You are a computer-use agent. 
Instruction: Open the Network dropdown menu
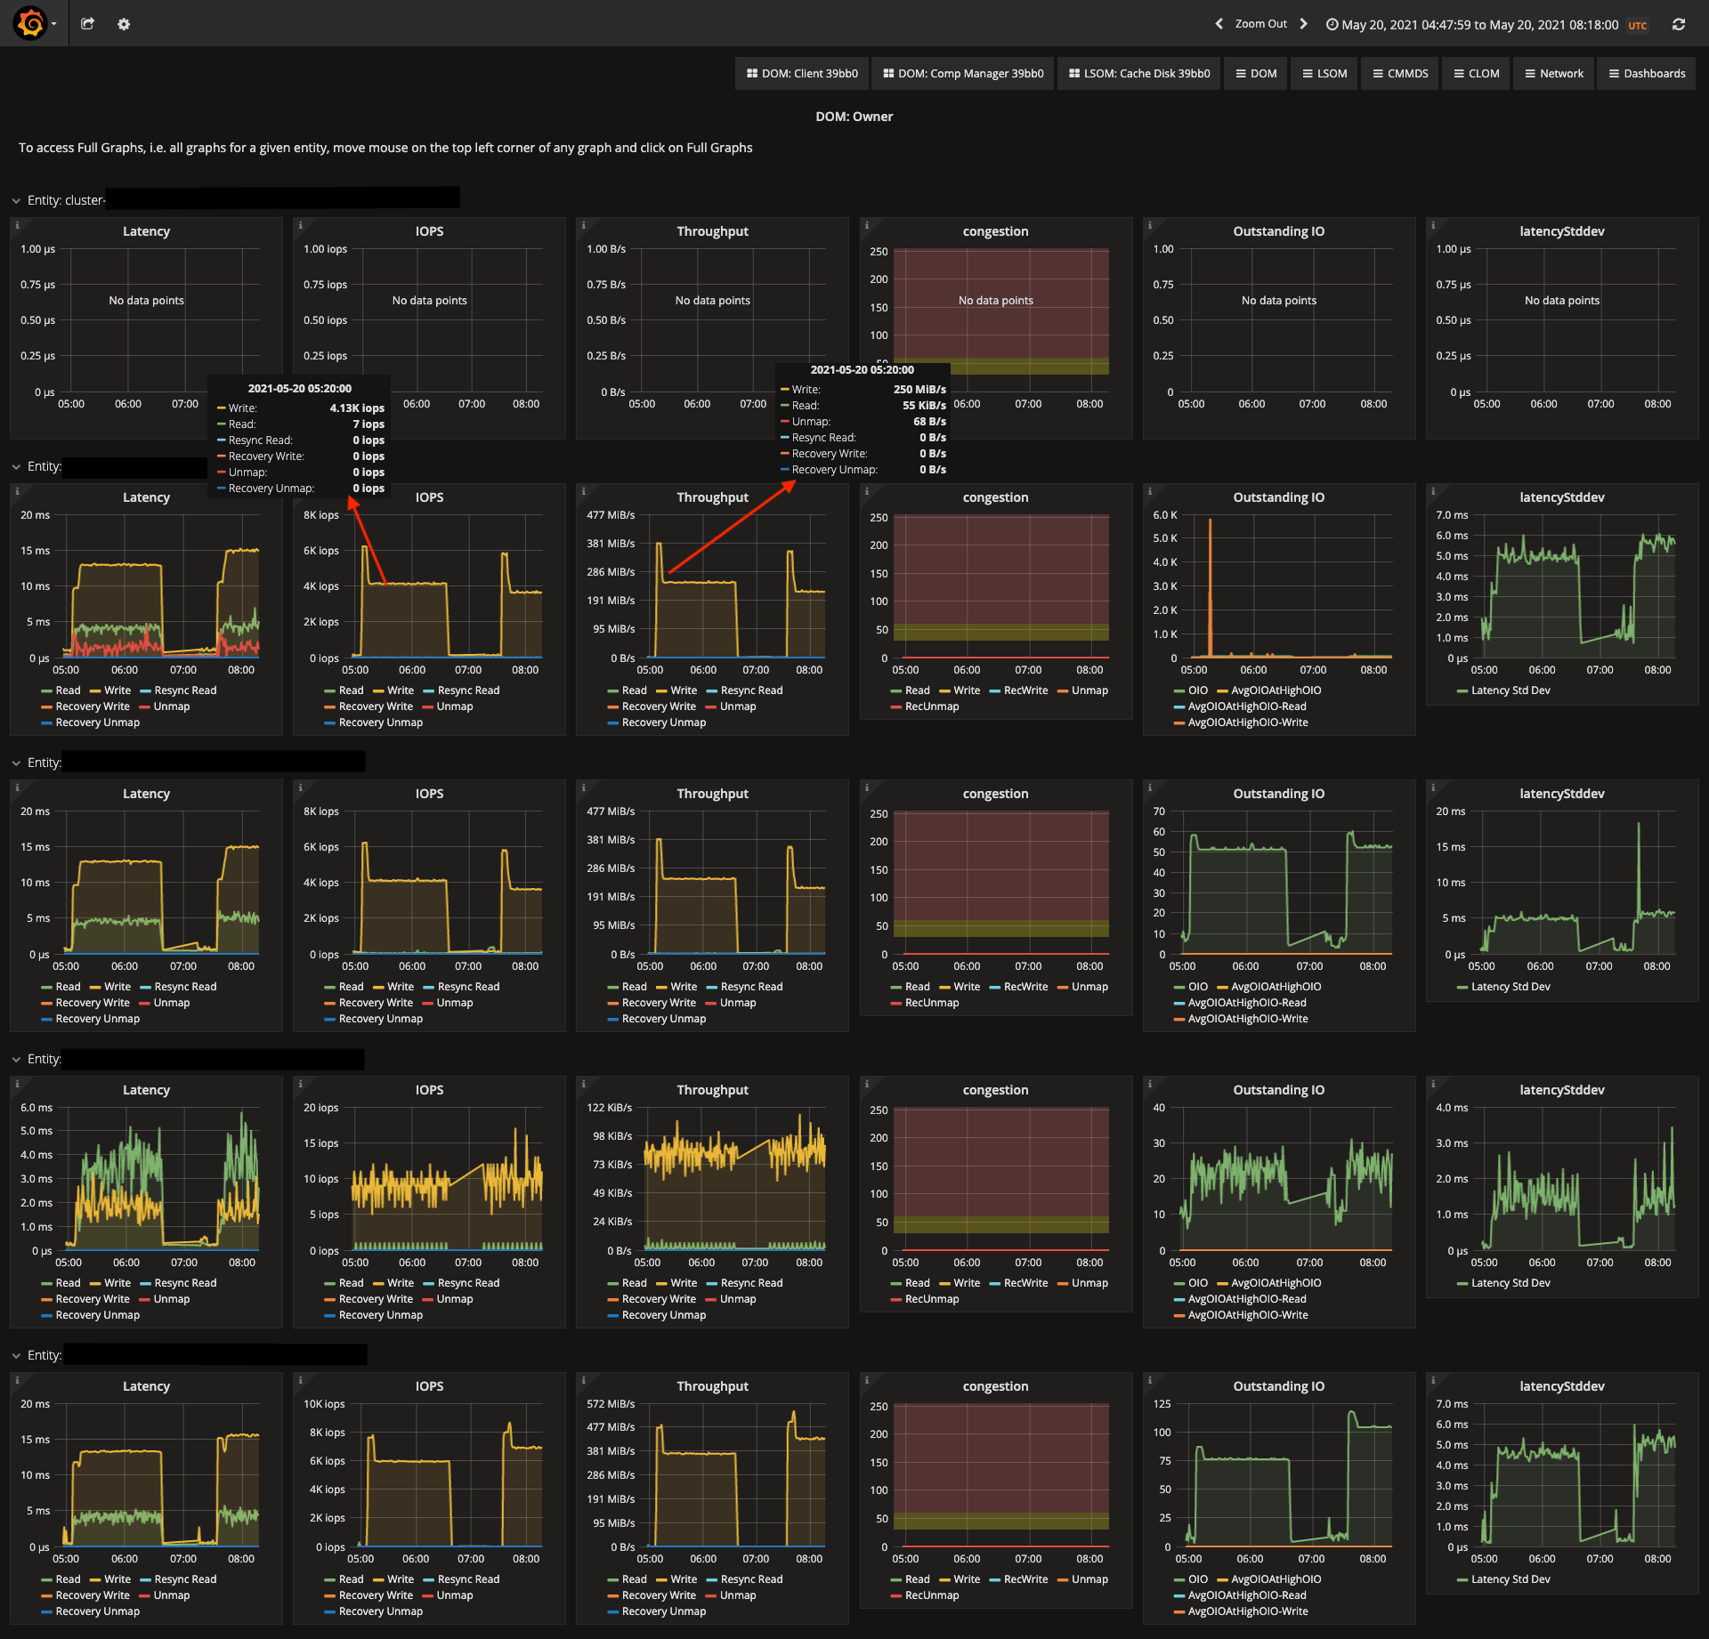1554,74
